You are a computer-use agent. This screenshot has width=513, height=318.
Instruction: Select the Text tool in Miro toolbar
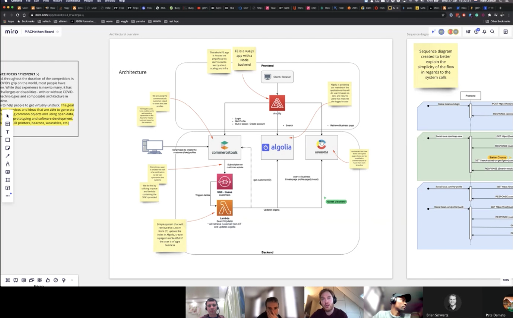pyautogui.click(x=7, y=132)
